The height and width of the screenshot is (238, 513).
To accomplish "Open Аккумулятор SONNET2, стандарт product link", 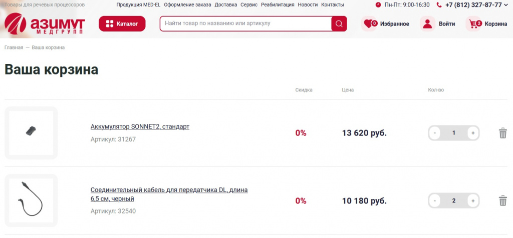I will tap(140, 126).
